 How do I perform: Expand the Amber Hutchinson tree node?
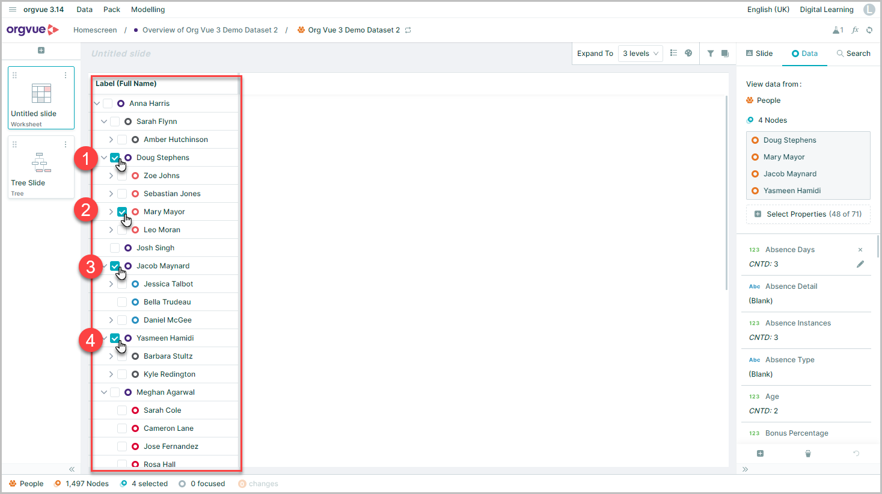pyautogui.click(x=111, y=140)
